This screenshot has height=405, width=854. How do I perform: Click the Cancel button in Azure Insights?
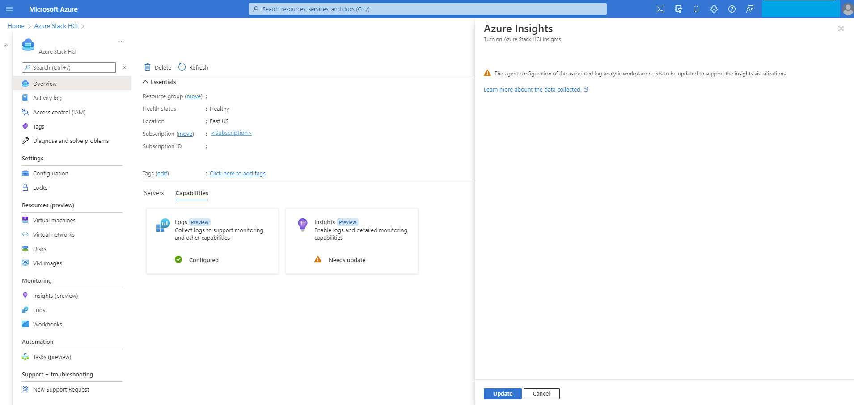[541, 394]
